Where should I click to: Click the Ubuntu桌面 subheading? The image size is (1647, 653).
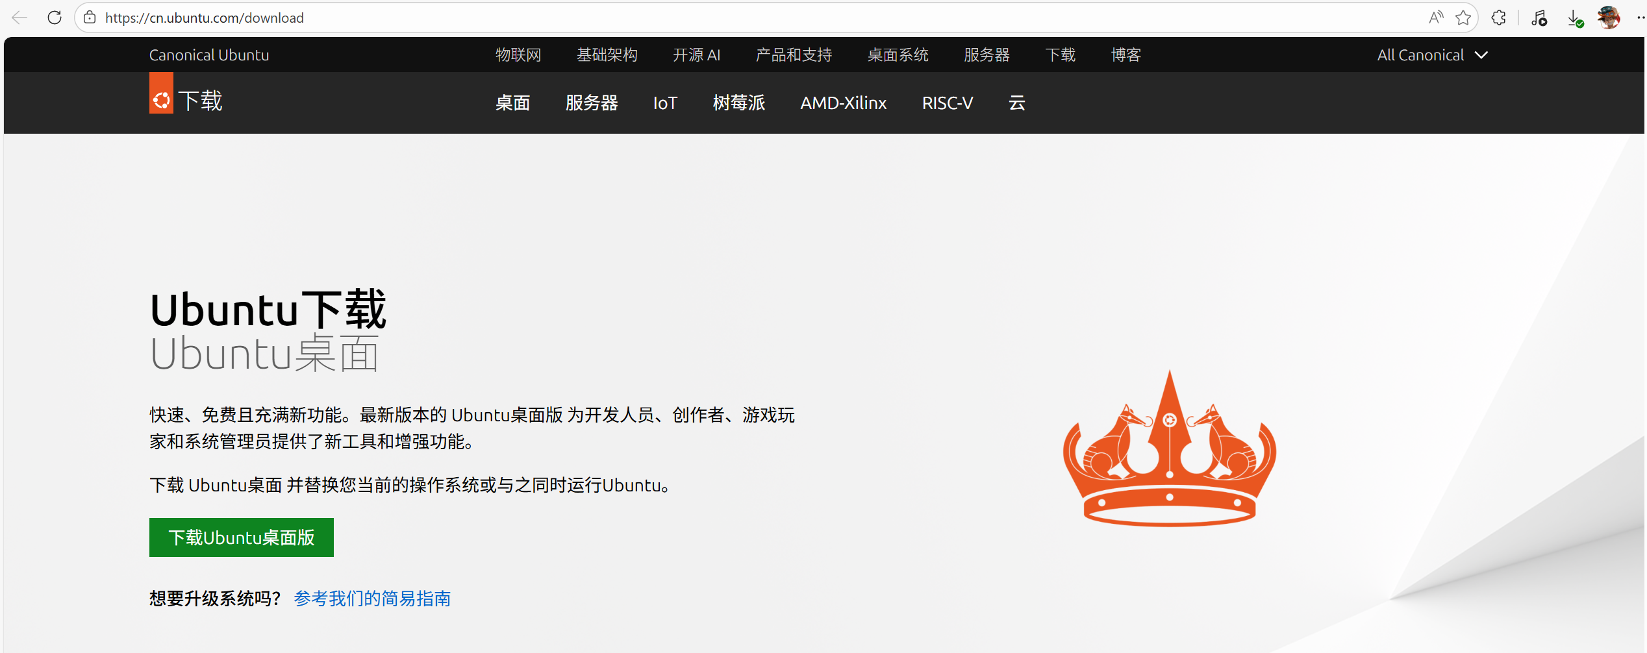click(264, 354)
